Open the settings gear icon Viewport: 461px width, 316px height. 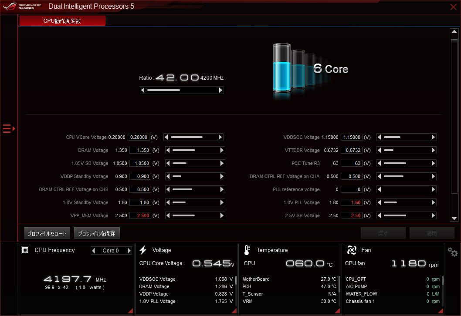[452, 252]
